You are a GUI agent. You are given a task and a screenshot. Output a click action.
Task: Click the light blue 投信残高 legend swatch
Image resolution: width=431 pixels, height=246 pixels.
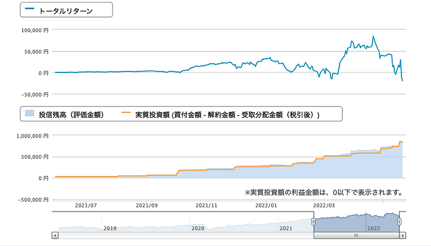point(29,113)
